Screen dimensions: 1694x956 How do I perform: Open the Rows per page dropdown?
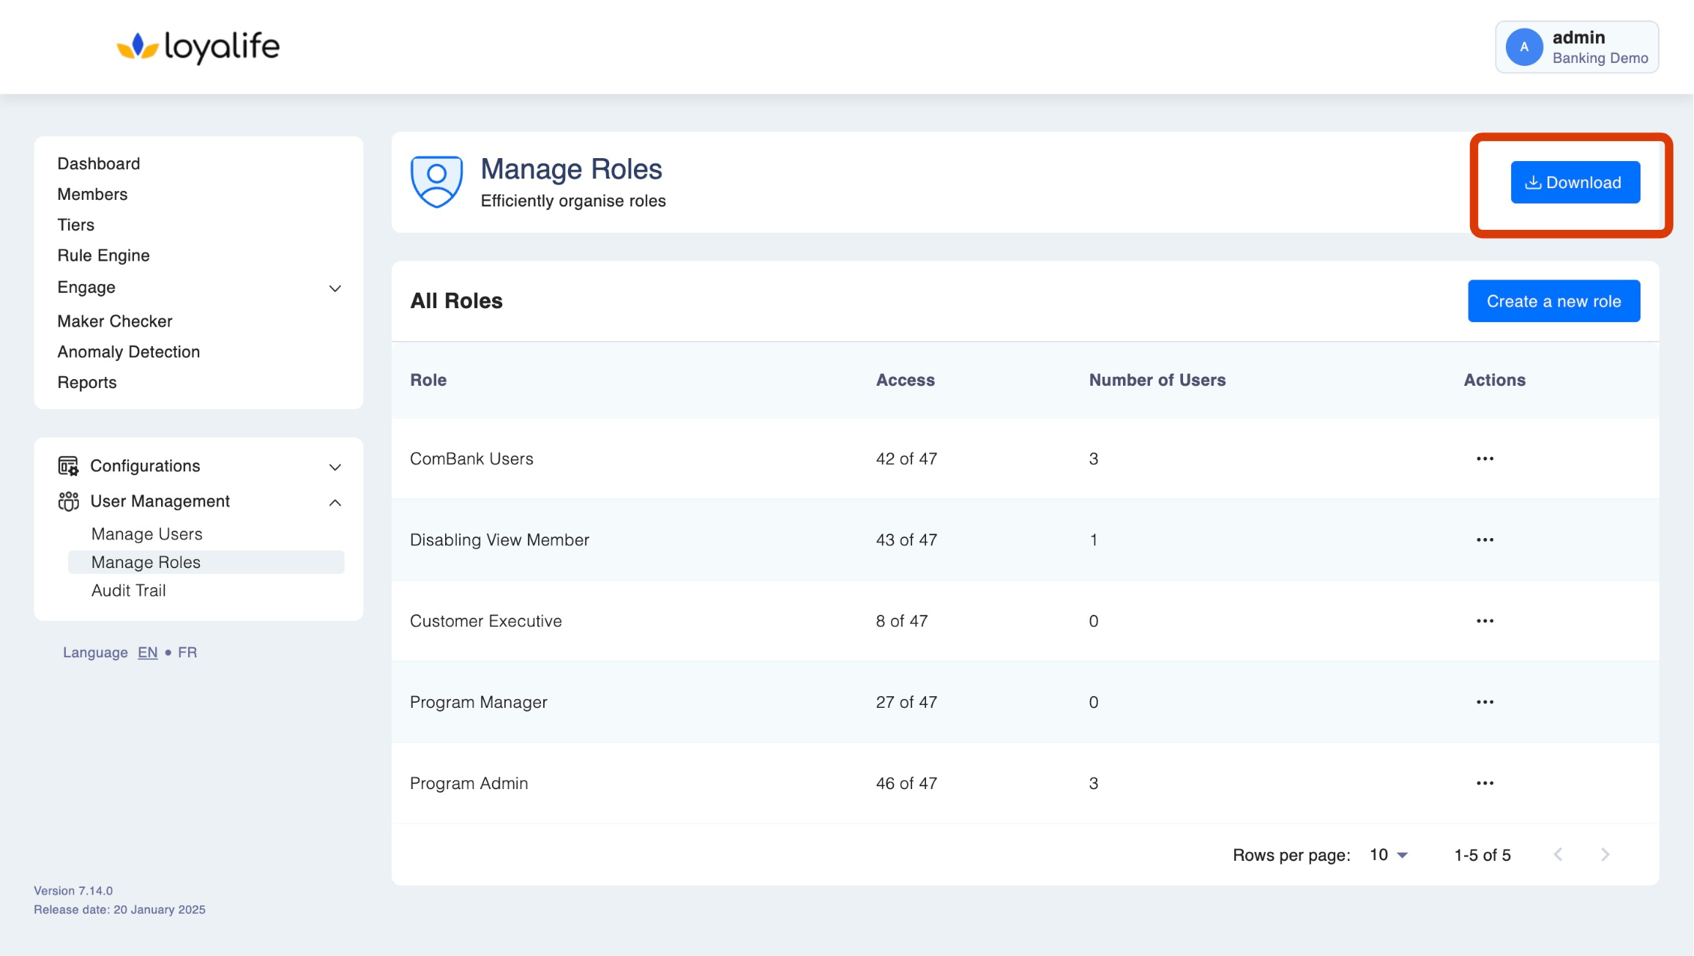click(1389, 855)
